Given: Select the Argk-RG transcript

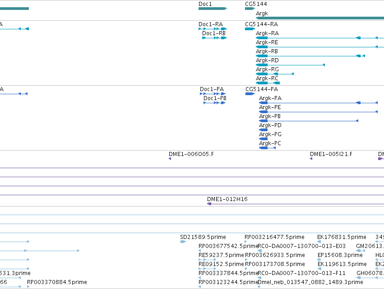Looking at the screenshot, I should 274,74.
